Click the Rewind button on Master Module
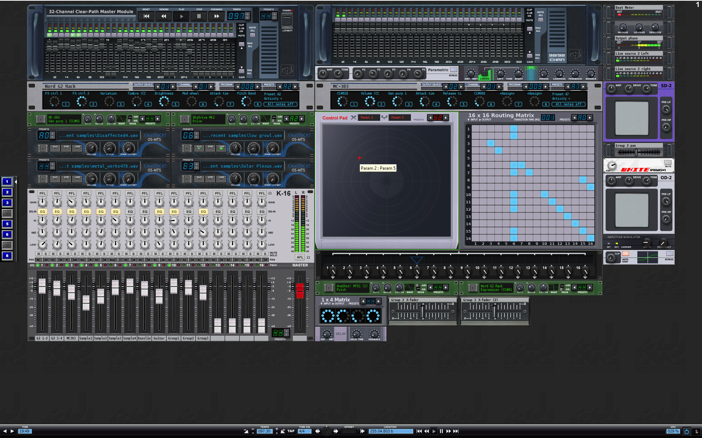The height and width of the screenshot is (438, 702). (163, 16)
